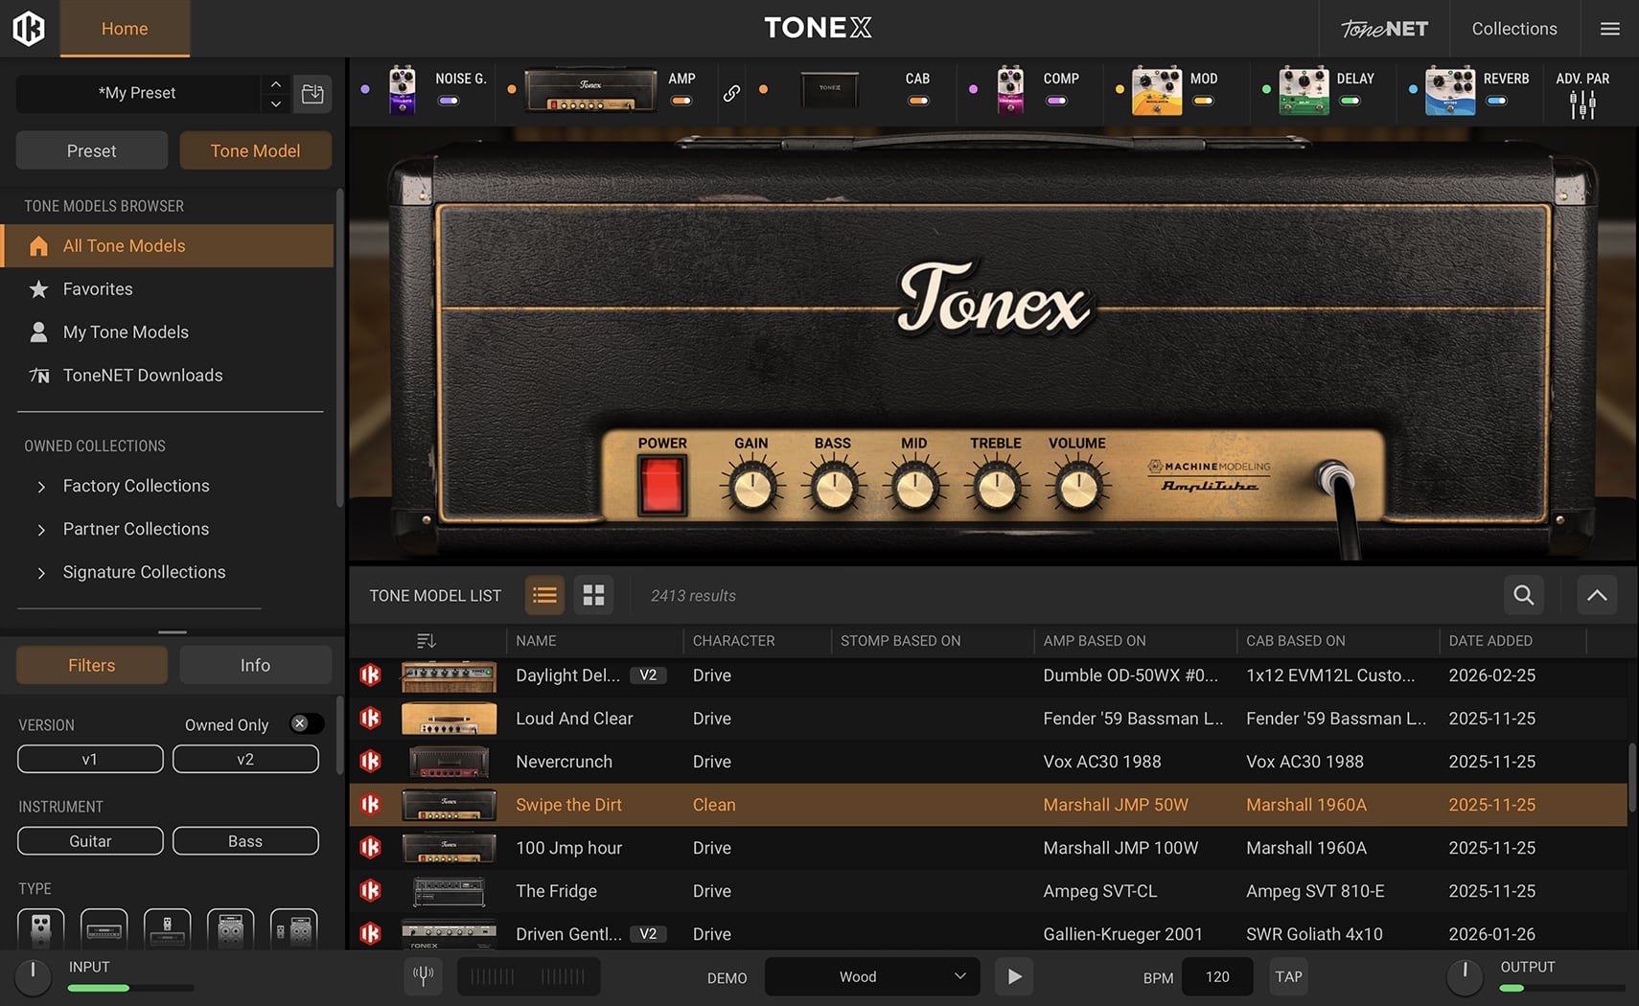This screenshot has width=1639, height=1006.
Task: Switch to the Tone Model tab
Action: click(x=256, y=150)
